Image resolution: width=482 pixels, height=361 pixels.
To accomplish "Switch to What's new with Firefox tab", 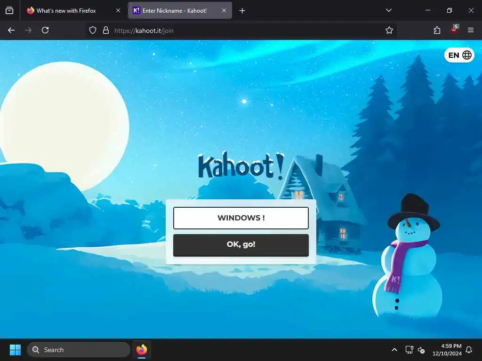I will pyautogui.click(x=73, y=11).
